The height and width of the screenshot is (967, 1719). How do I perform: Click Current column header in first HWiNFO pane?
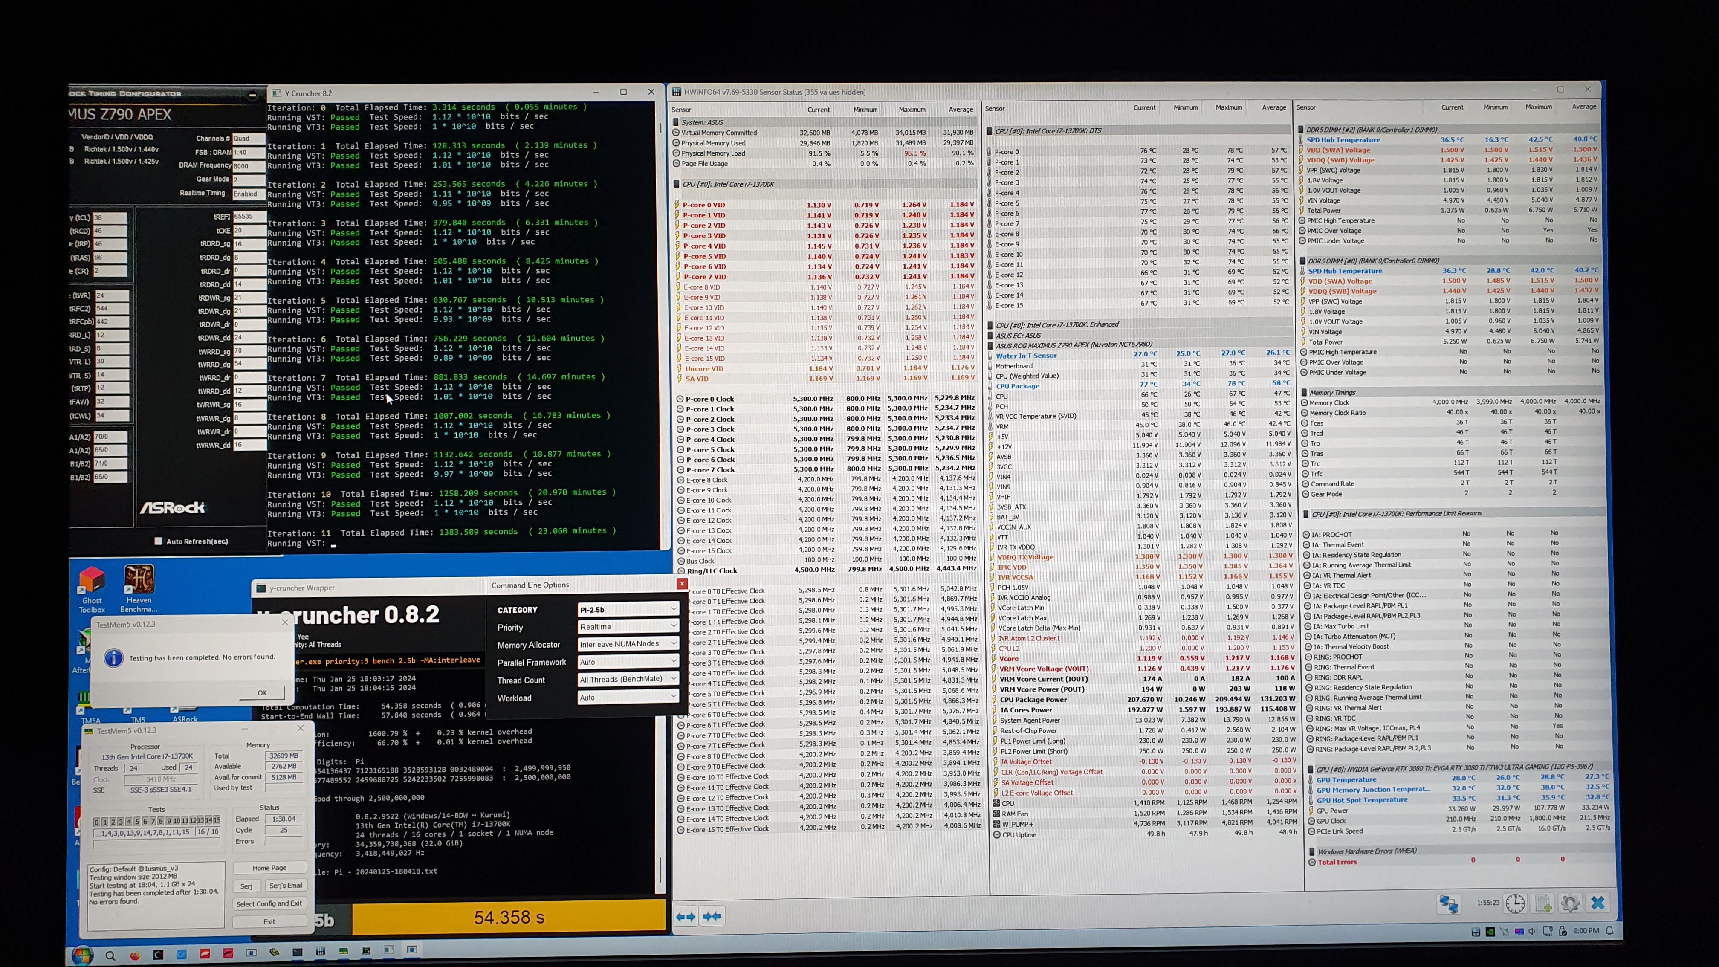pos(818,110)
